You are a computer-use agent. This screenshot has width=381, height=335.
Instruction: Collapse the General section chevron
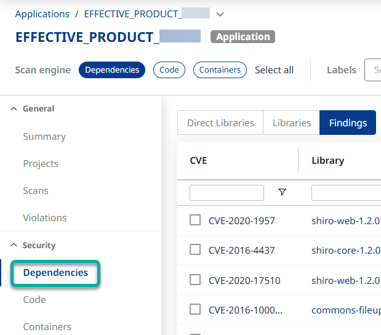14,109
